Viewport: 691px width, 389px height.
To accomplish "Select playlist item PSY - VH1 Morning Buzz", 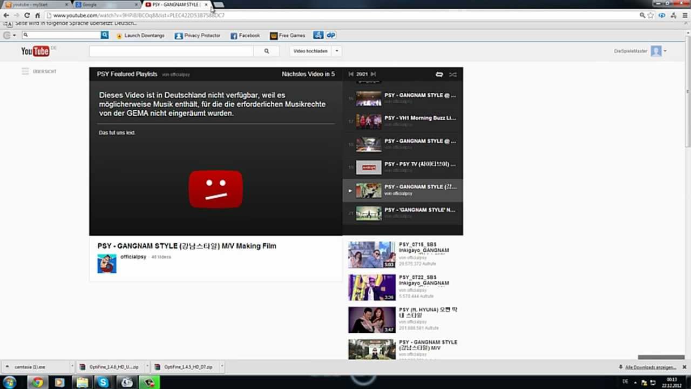I will 402,121.
